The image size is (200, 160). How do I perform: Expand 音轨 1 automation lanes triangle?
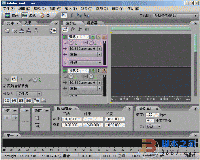point(65,63)
